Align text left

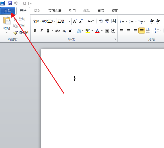pyautogui.click(x=122, y=31)
